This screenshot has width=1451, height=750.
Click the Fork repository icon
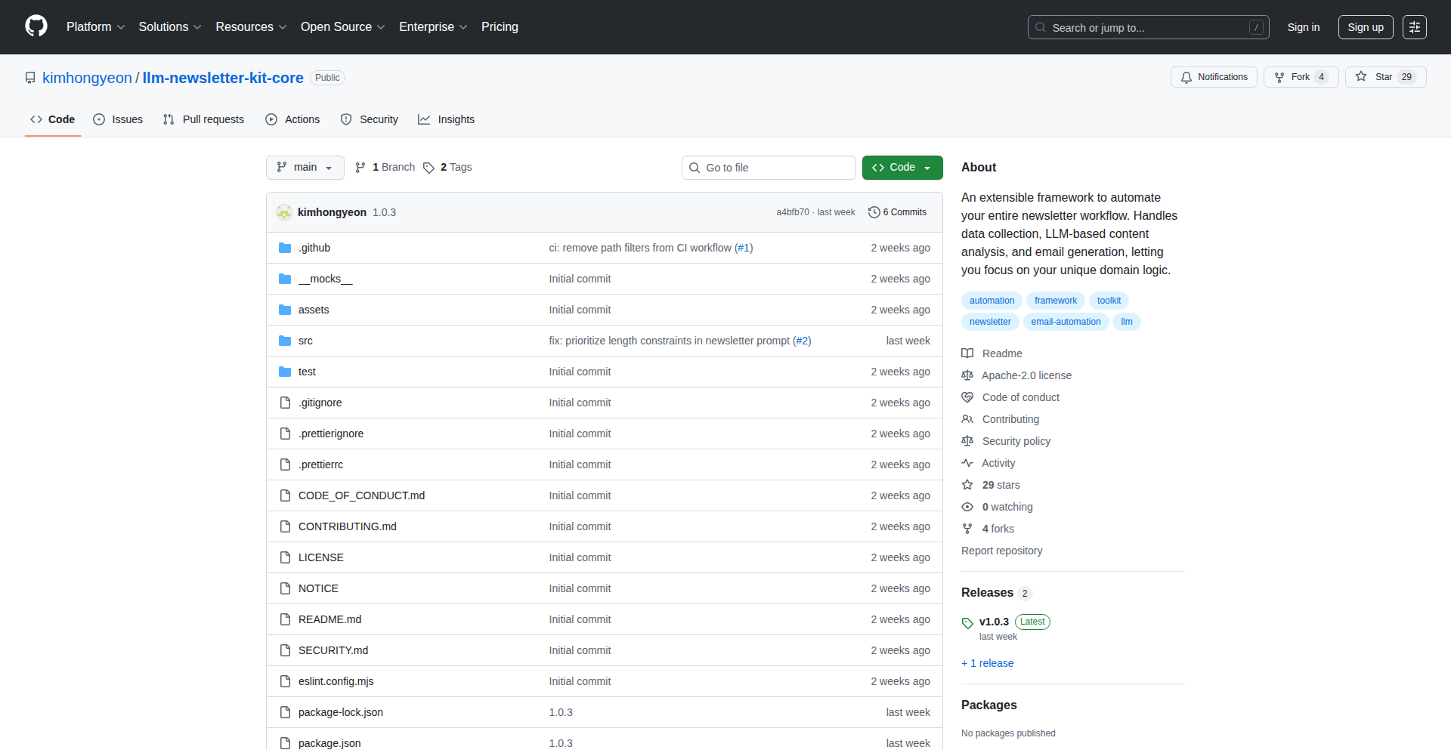coord(1279,77)
